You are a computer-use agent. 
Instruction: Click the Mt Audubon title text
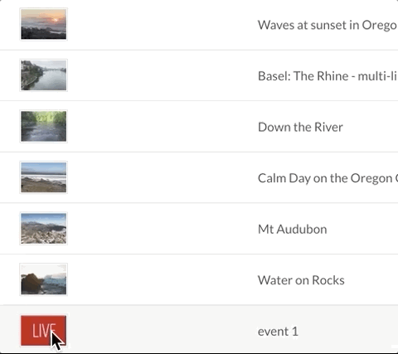(x=293, y=229)
